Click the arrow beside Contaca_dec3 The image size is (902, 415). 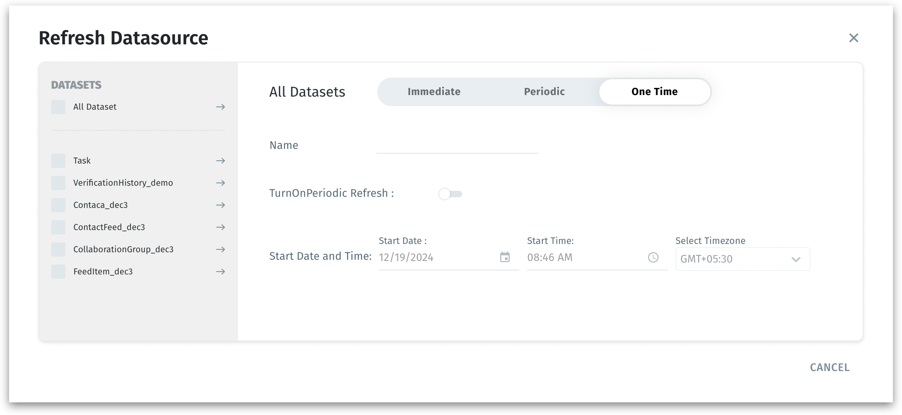(221, 205)
